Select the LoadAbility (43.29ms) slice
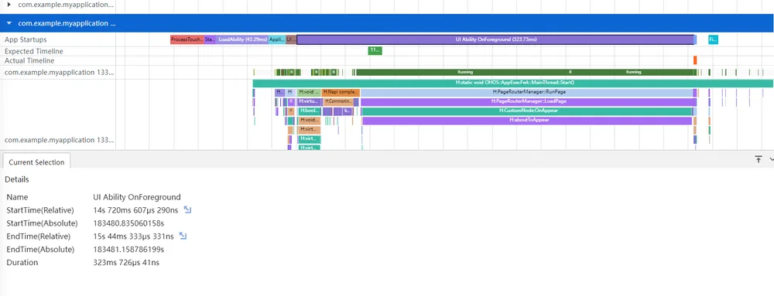This screenshot has height=296, width=774. coord(242,39)
